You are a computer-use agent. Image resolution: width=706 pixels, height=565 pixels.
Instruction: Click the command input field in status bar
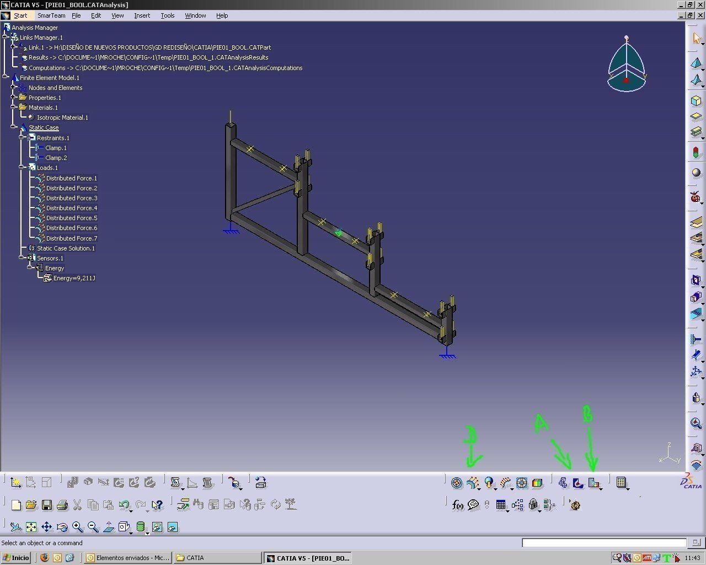click(605, 543)
